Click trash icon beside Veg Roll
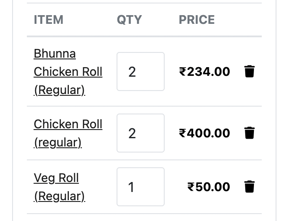 (x=249, y=187)
